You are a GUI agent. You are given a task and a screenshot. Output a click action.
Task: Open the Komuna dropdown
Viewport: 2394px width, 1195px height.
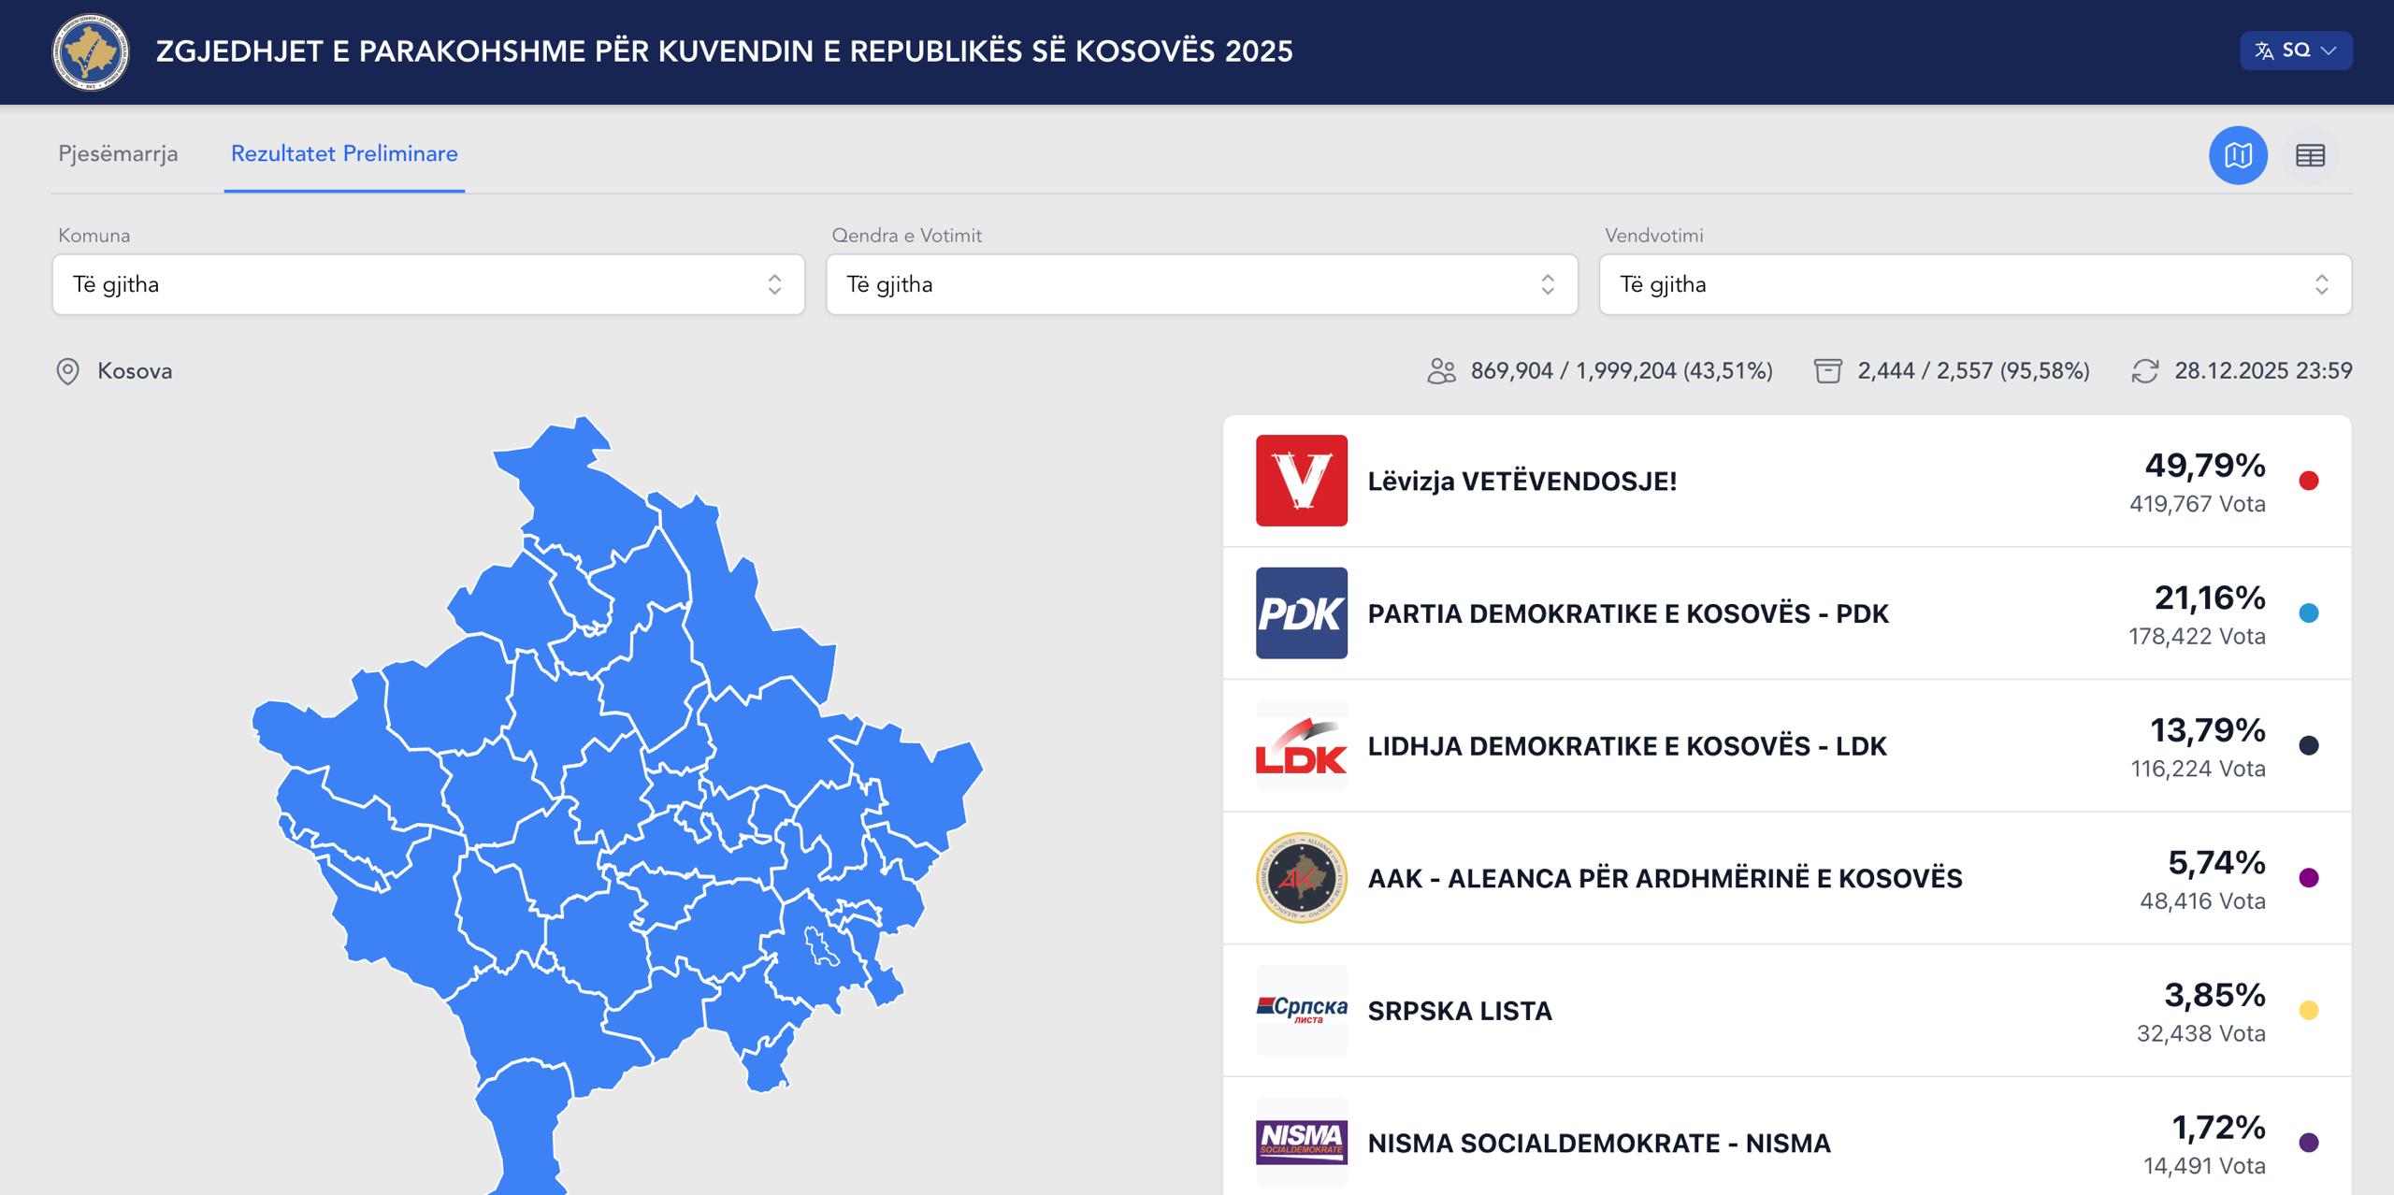point(428,284)
